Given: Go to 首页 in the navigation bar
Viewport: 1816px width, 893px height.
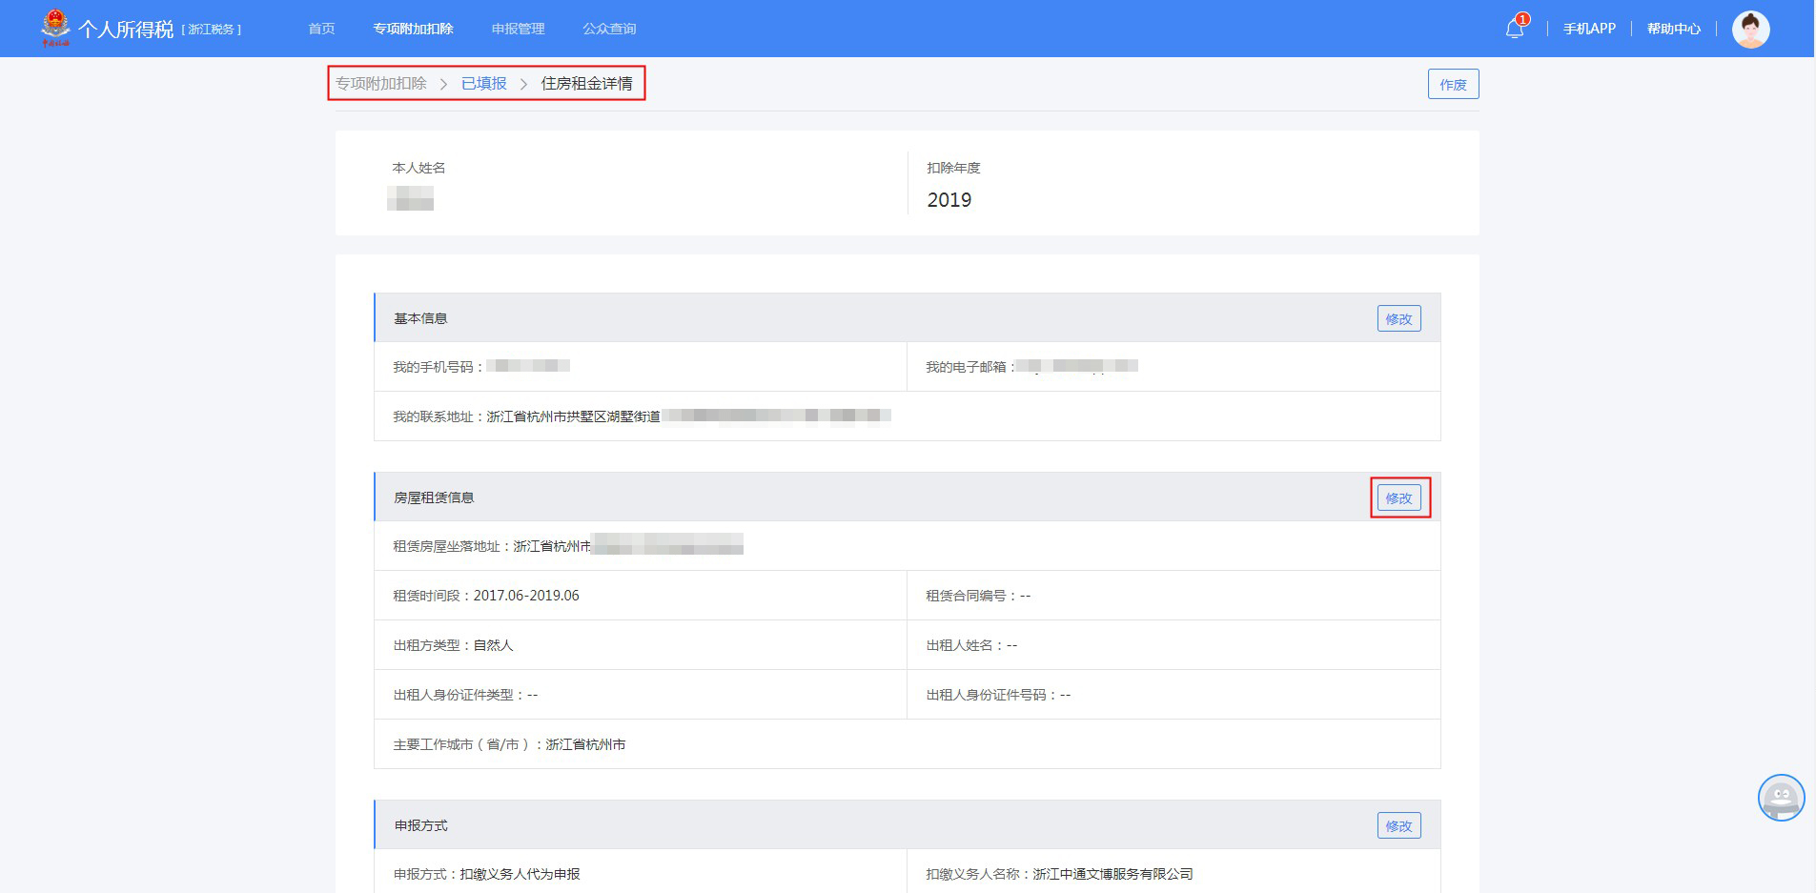Looking at the screenshot, I should click(x=321, y=29).
